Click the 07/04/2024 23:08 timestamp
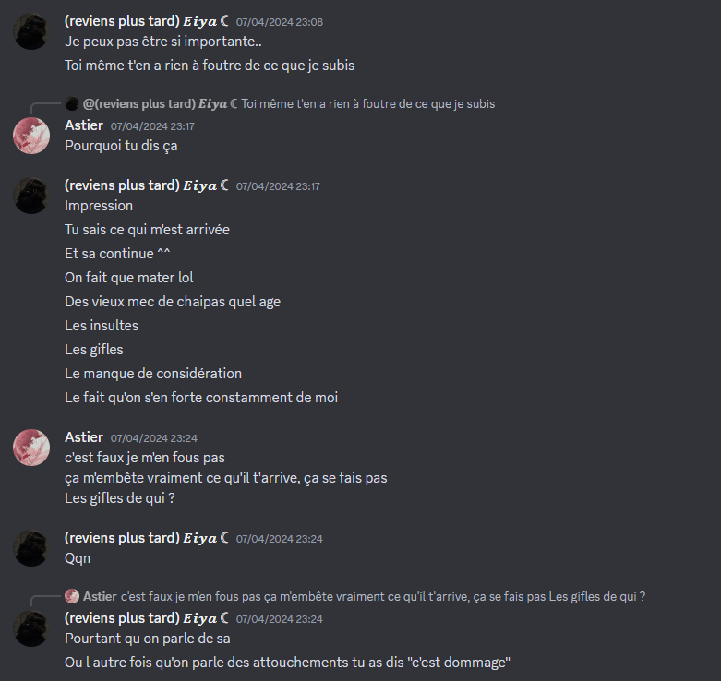 (x=280, y=22)
